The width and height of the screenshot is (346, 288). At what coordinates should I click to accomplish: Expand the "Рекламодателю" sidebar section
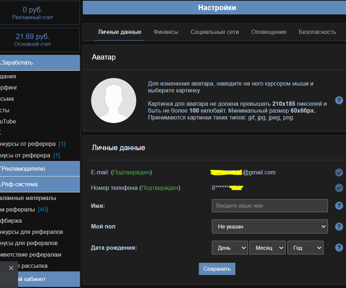pyautogui.click(x=40, y=169)
